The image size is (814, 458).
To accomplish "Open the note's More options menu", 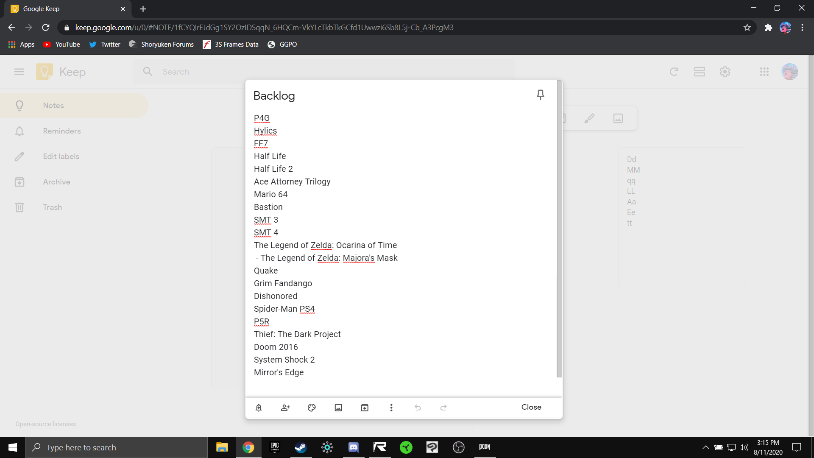I will [391, 408].
